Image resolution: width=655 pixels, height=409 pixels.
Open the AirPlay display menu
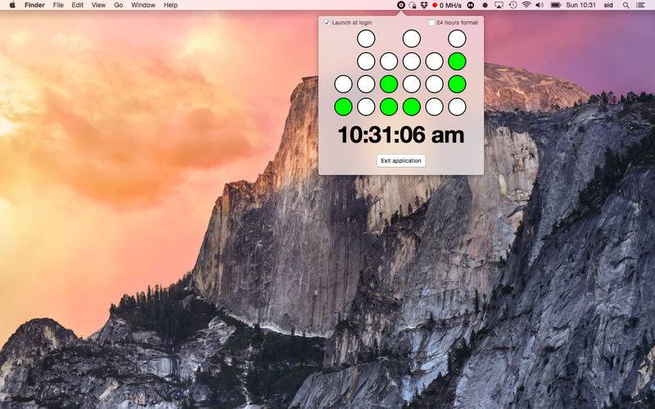[x=499, y=5]
